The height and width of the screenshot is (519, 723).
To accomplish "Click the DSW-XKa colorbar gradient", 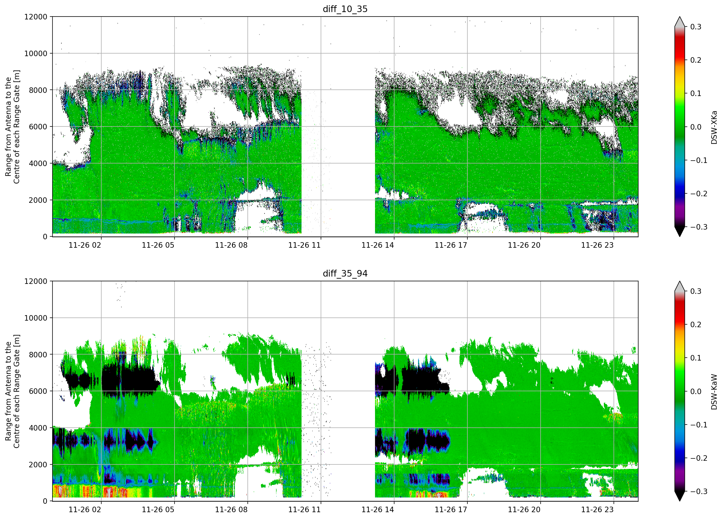I will tap(679, 127).
